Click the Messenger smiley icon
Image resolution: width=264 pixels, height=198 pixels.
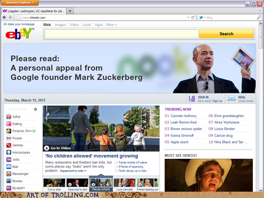click(x=8, y=174)
